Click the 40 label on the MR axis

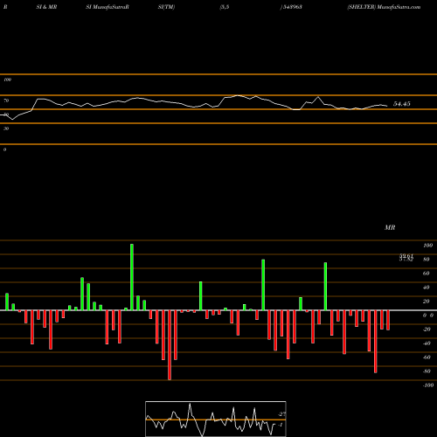pyautogui.click(x=426, y=288)
